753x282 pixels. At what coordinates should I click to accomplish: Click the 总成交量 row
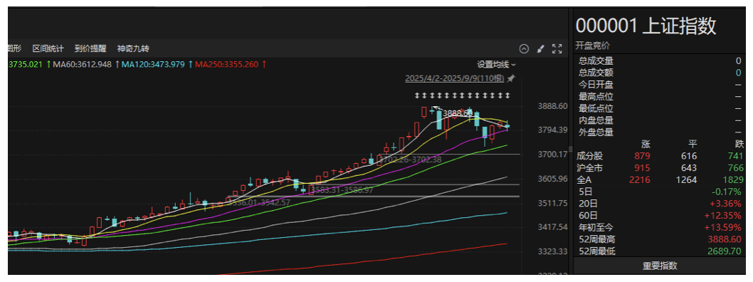pos(660,61)
